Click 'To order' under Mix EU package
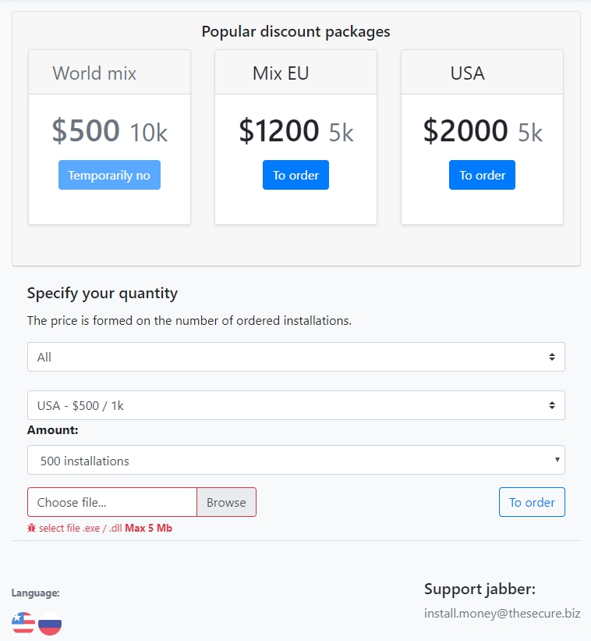Screen dimensions: 591x641 [295, 175]
